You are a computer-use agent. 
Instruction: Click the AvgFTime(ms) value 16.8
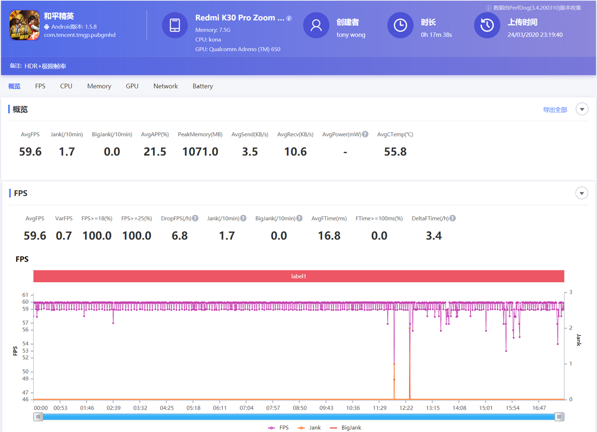(x=329, y=236)
